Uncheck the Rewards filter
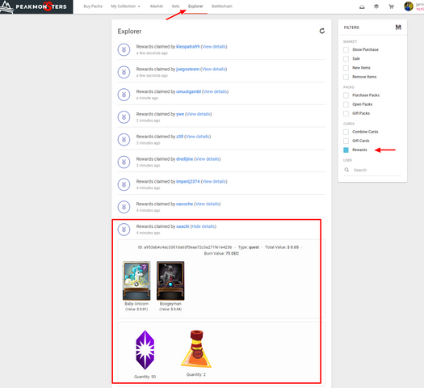424x388 pixels. (x=346, y=150)
